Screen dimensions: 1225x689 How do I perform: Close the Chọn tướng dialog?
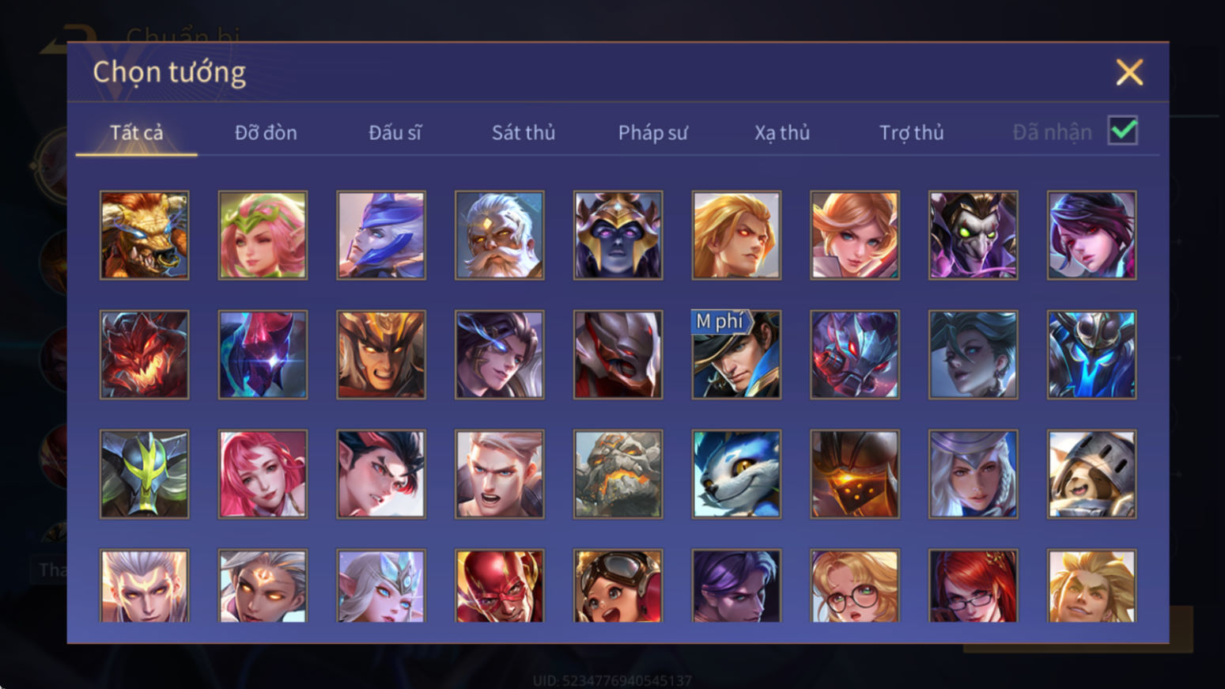pos(1129,72)
